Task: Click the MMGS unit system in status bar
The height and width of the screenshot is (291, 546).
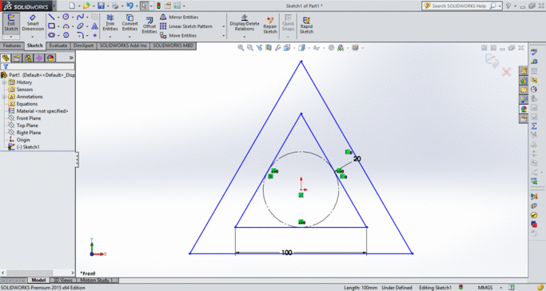Action: click(485, 288)
